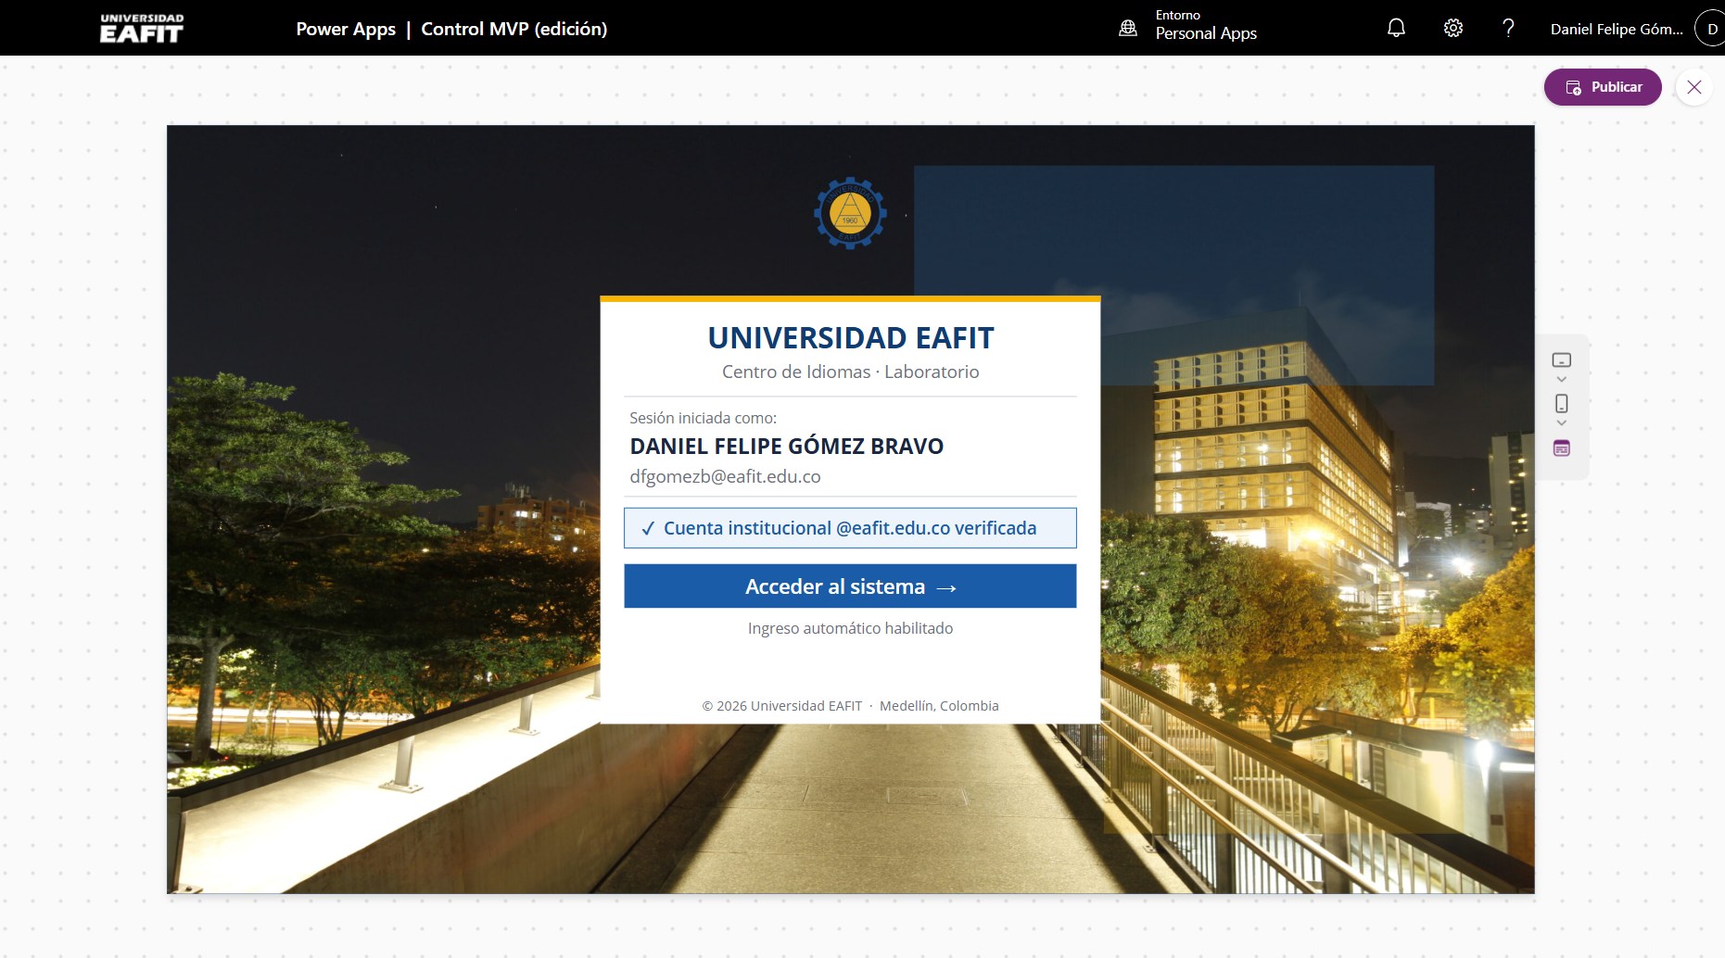Viewport: 1725px width, 958px height.
Task: Click the email dfgomezb@eafit.edu.co
Action: tap(725, 476)
